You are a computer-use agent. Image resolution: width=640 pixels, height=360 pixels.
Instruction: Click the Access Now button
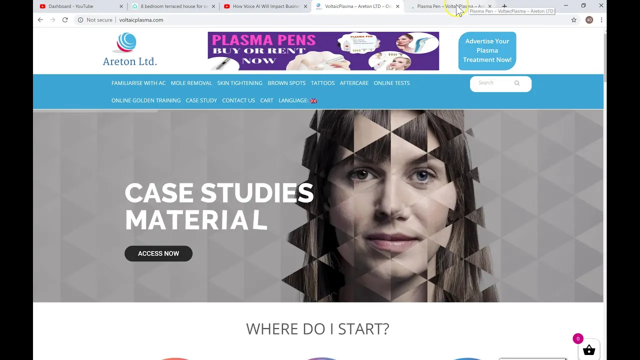tap(158, 253)
